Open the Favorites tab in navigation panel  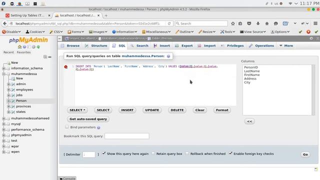pos(23,52)
